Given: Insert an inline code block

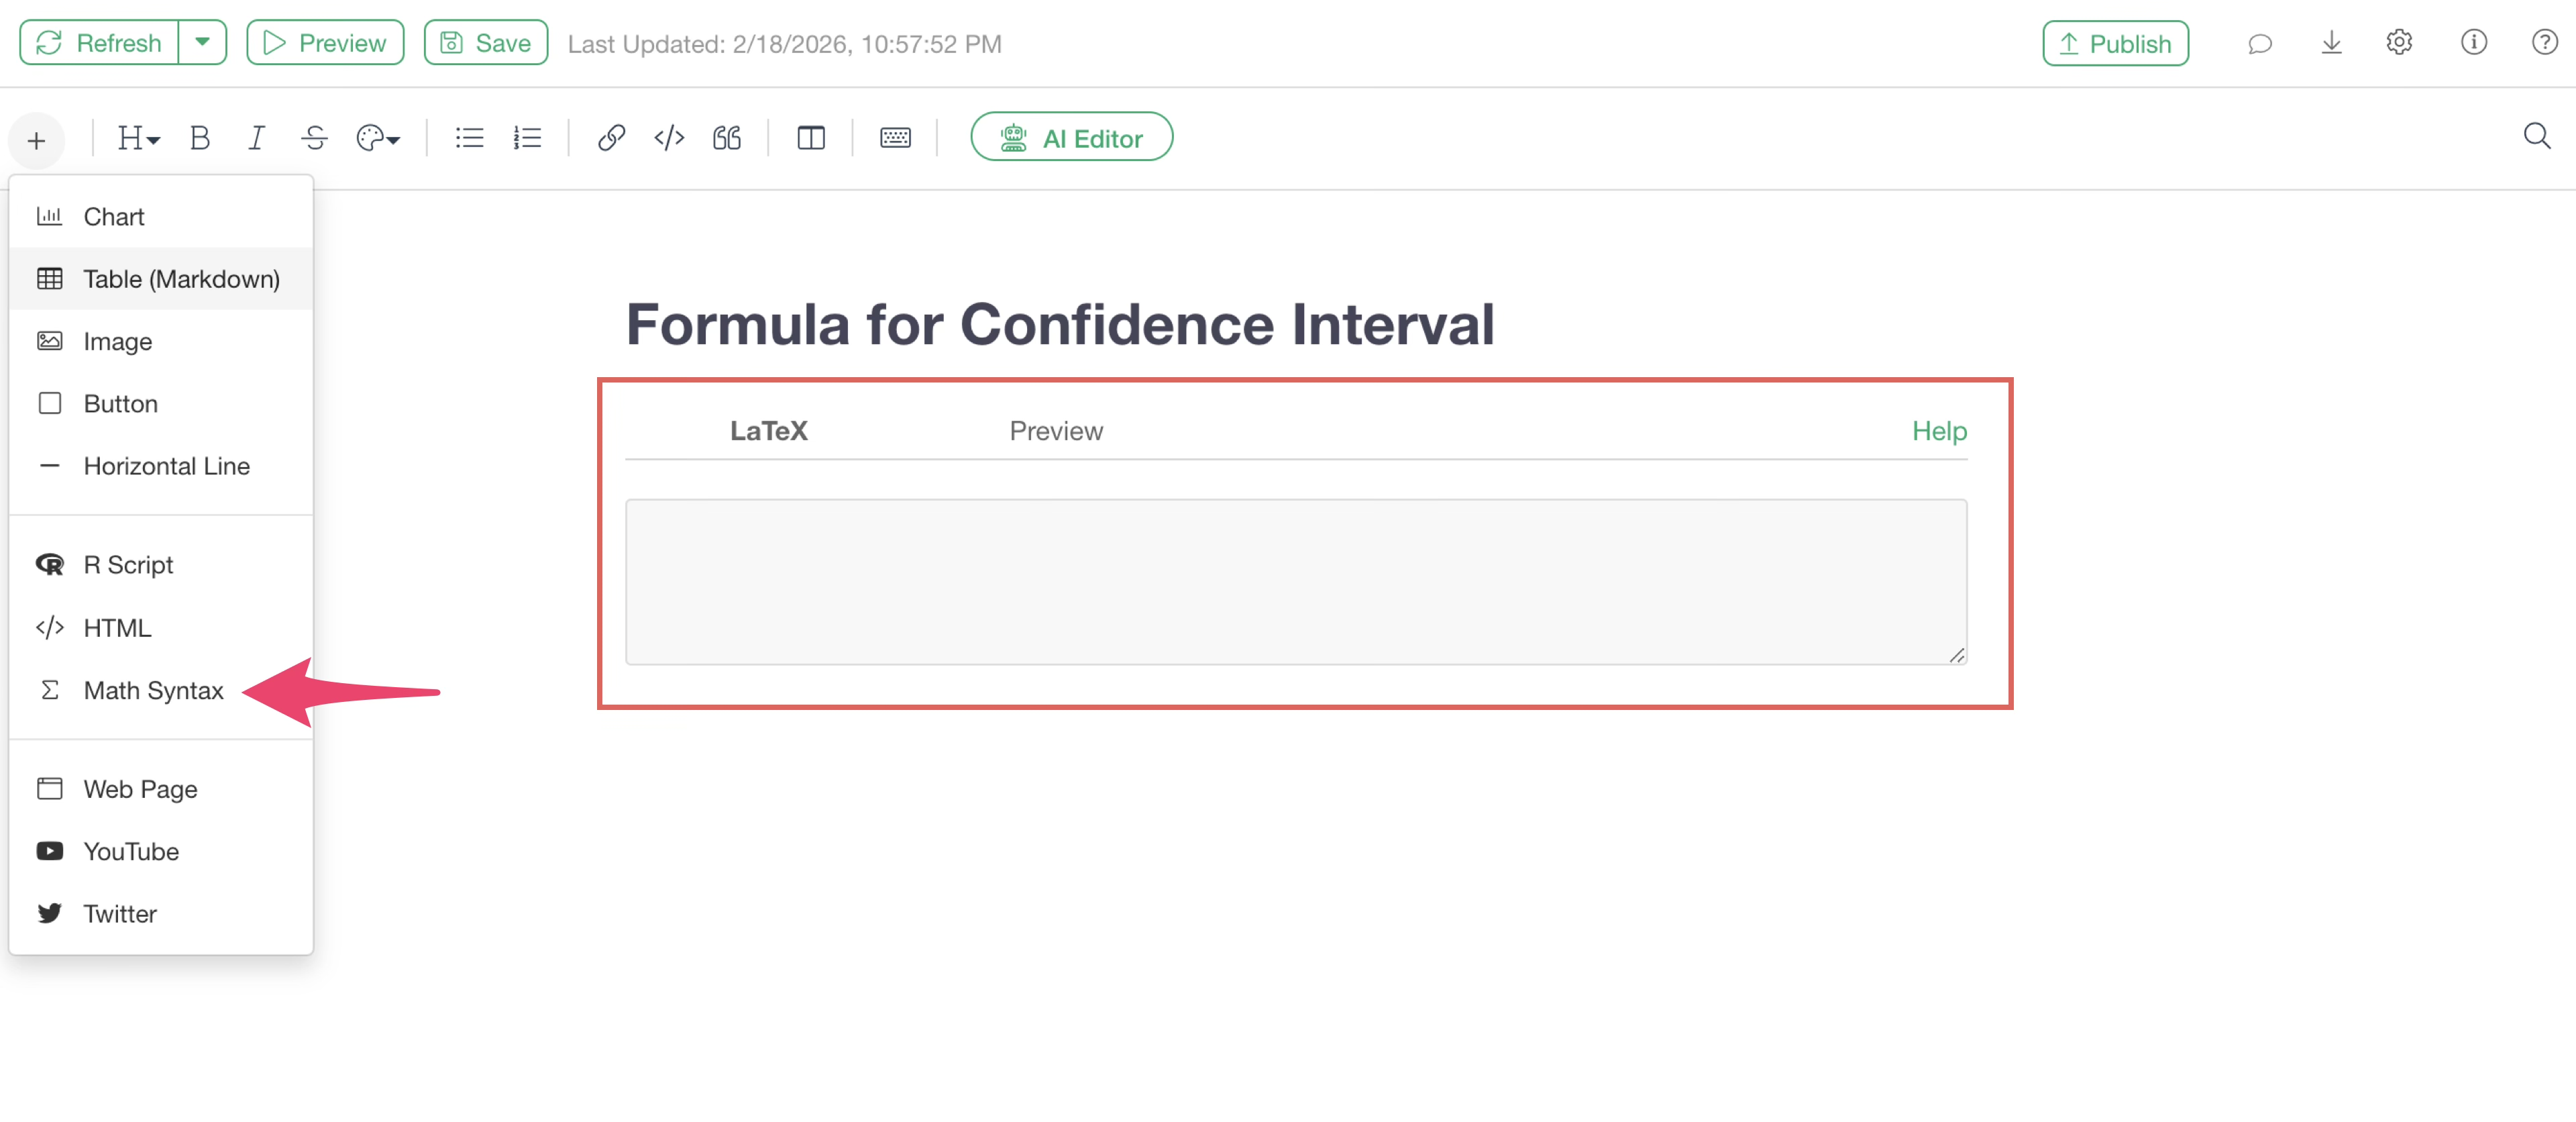Looking at the screenshot, I should (669, 138).
